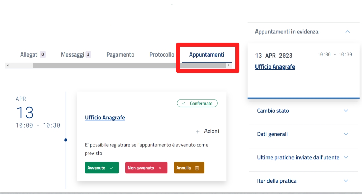Viewport: 362px width, 194px height.
Task: Expand the Iter della pratica section
Action: tap(346, 181)
